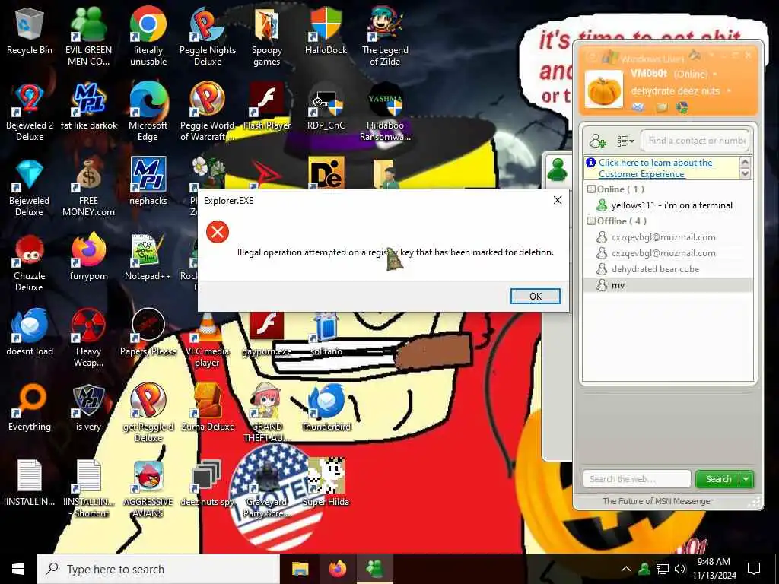
Task: Select the Spoopy games folder
Action: [x=267, y=36]
